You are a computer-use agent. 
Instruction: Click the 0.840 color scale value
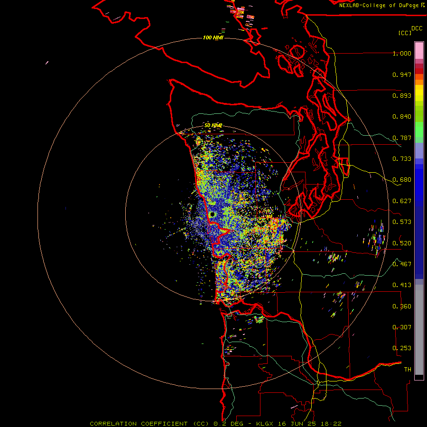[x=402, y=117]
